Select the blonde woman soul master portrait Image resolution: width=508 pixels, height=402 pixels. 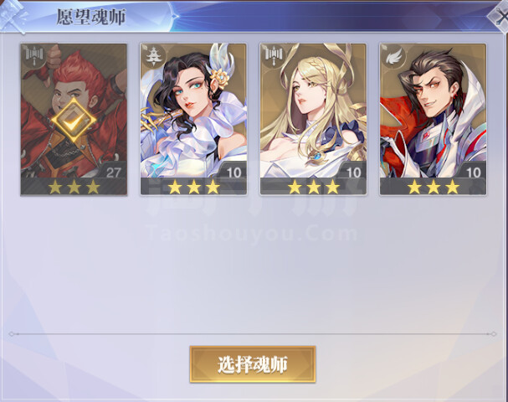pos(313,111)
